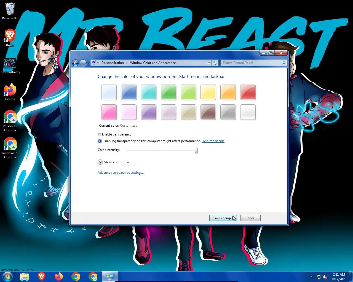Expand the arrow after Personalization breadcrumb
Image resolution: width=353 pixels, height=282 pixels.
127,63
